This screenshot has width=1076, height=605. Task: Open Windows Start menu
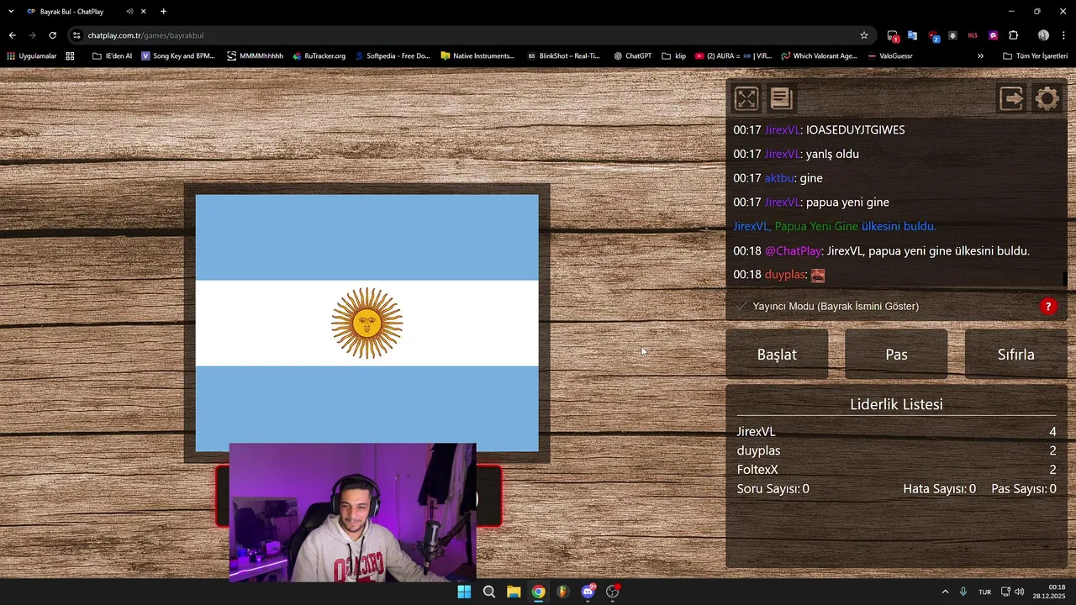coord(464,592)
